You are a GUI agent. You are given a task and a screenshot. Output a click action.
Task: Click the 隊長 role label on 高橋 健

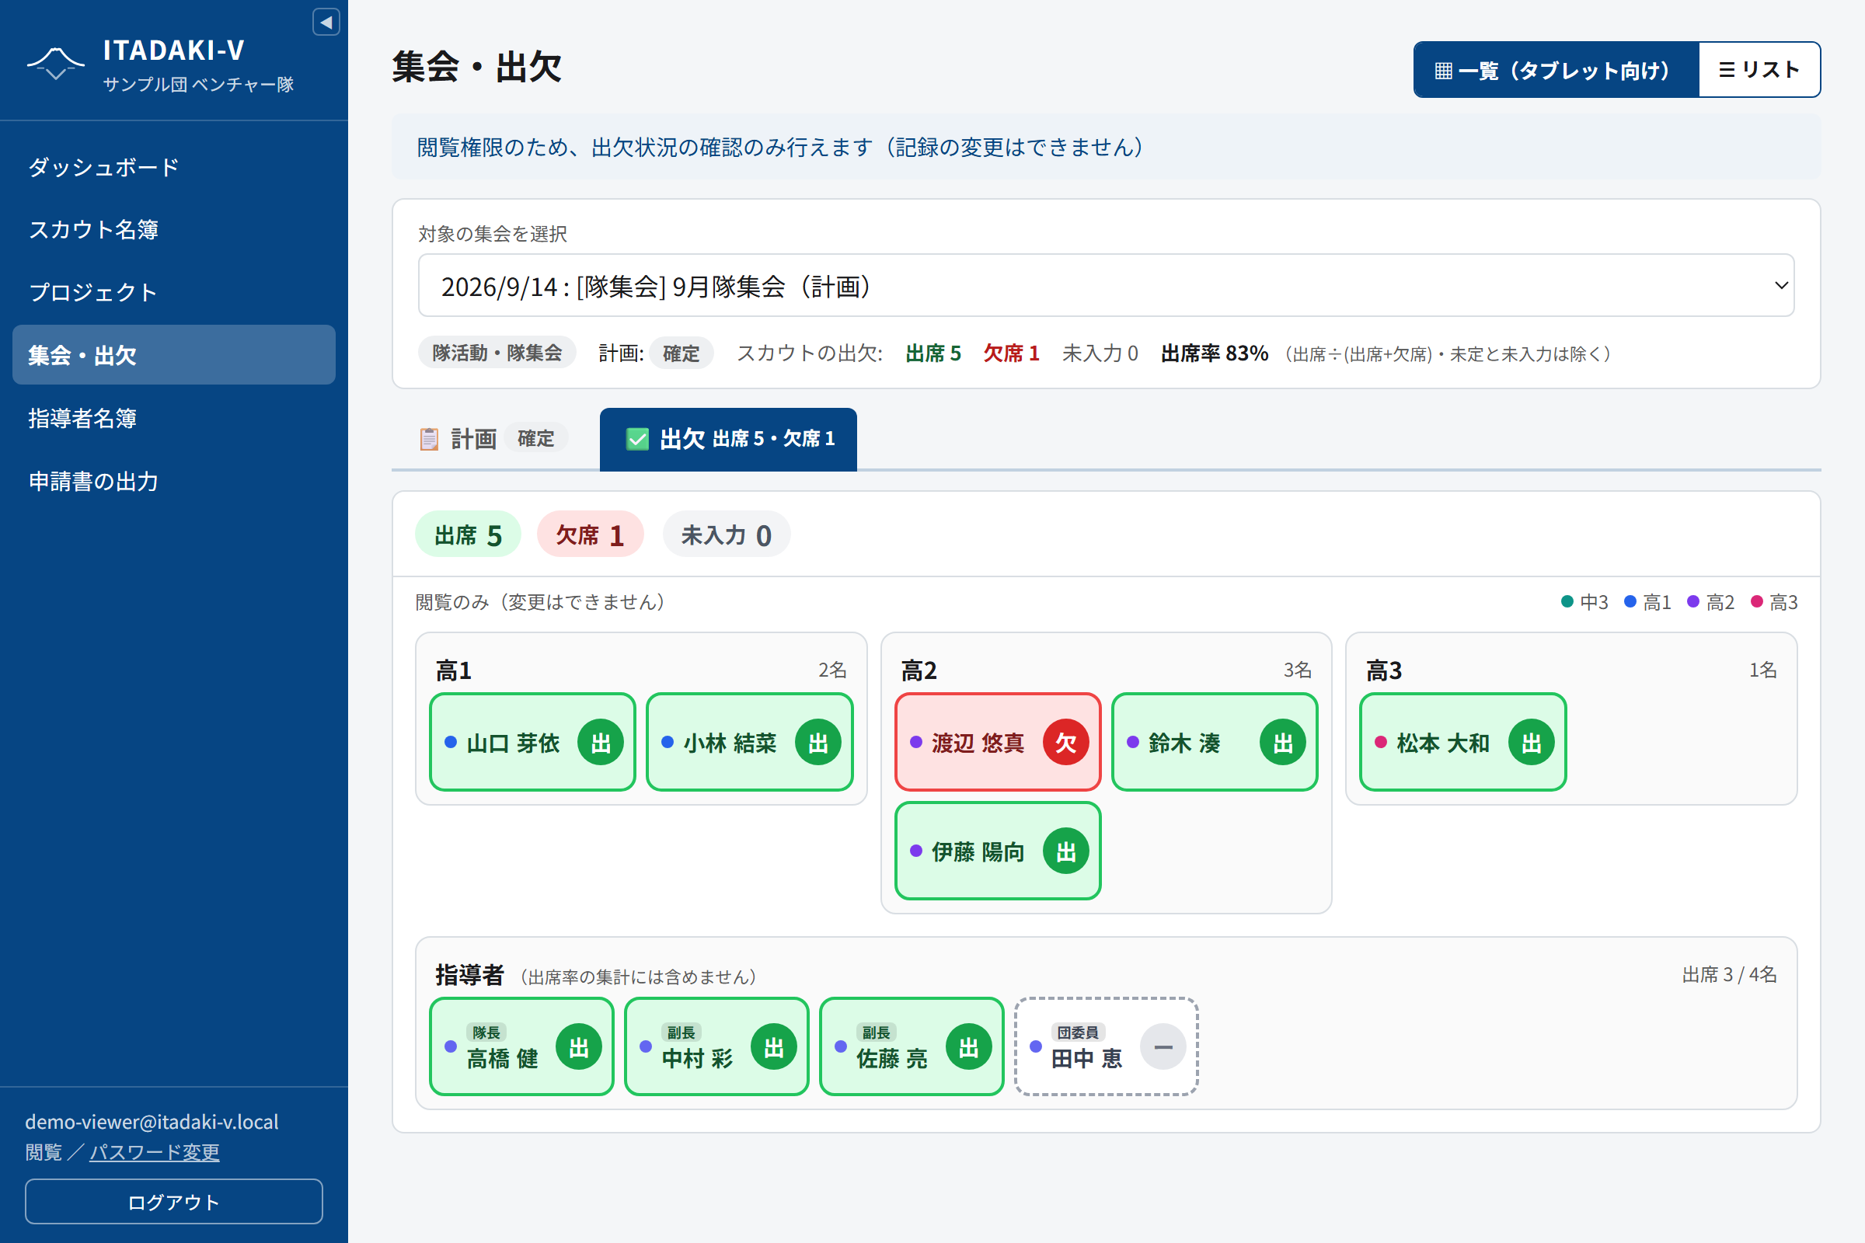(x=486, y=1032)
